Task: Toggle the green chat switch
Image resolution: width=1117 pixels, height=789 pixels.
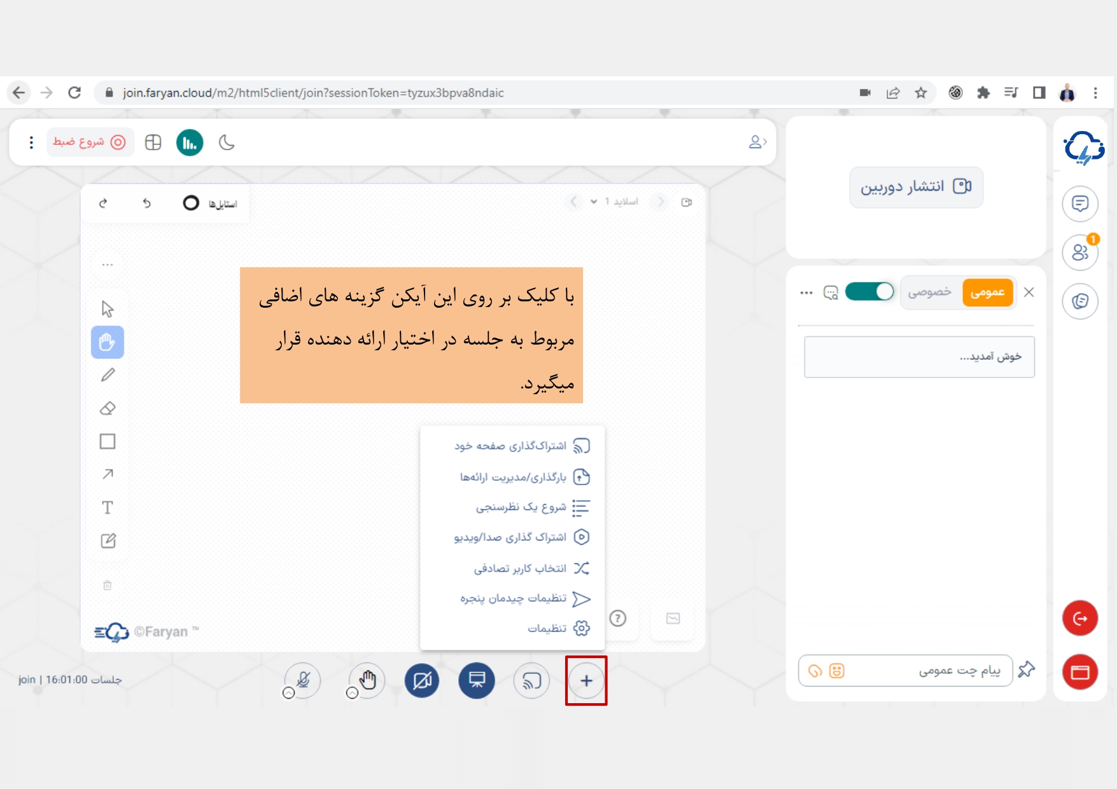Action: [x=869, y=292]
